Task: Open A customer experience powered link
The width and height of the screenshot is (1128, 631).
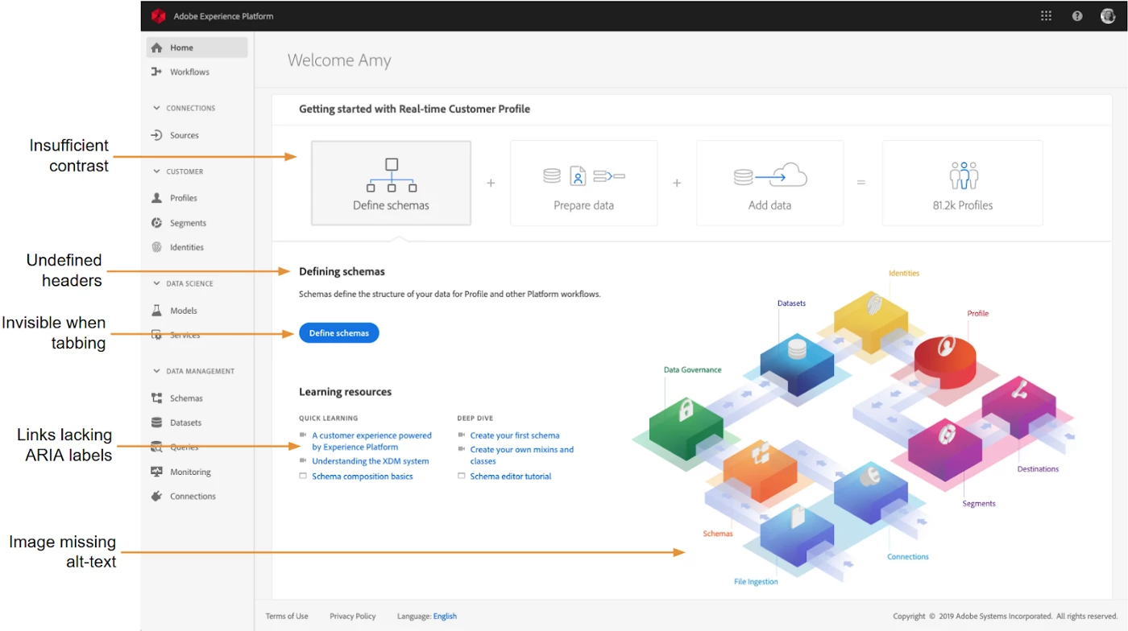Action: pyautogui.click(x=372, y=441)
